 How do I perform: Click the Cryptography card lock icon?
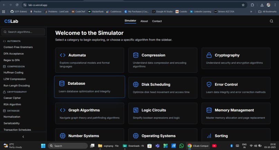(x=209, y=55)
